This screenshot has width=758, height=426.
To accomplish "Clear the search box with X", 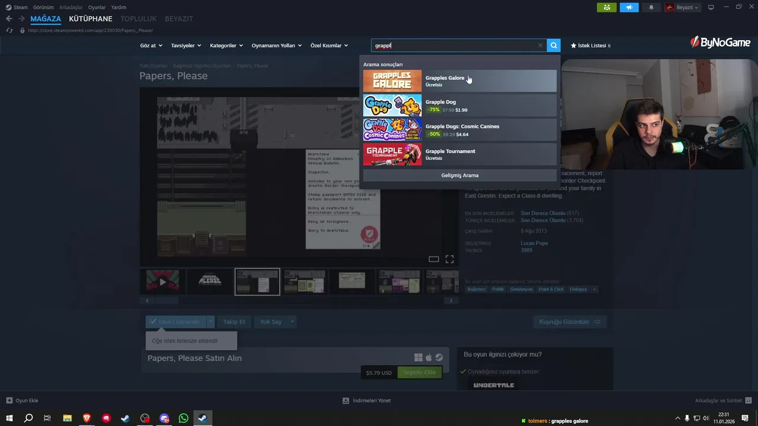I will tap(540, 46).
